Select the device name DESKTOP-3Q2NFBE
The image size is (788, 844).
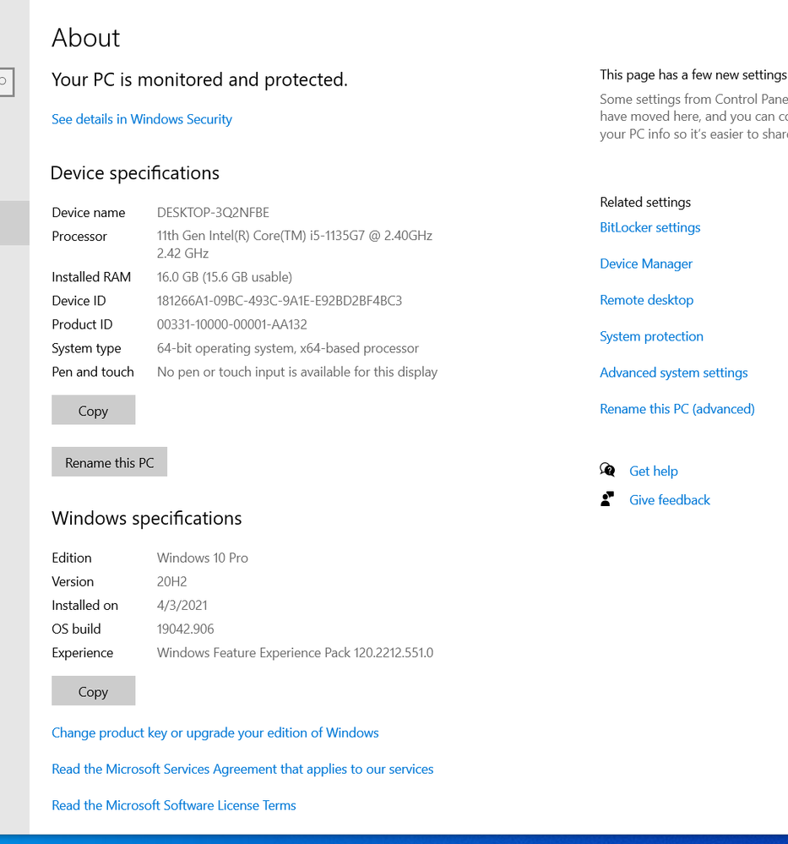[213, 213]
